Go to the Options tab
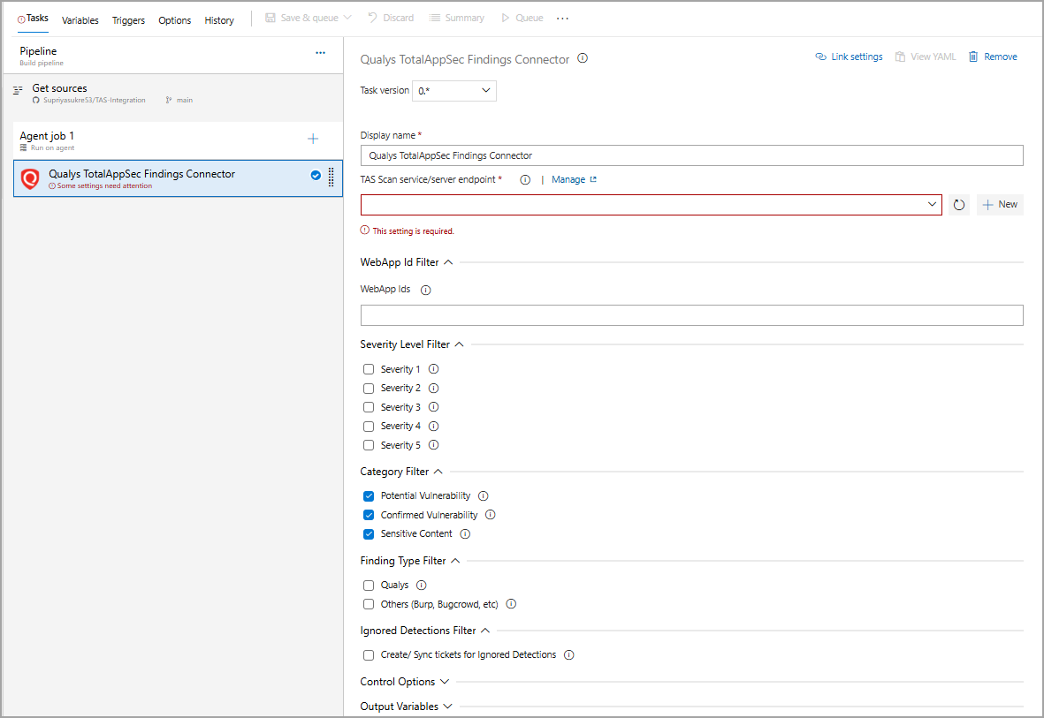The width and height of the screenshot is (1044, 718). tap(174, 20)
